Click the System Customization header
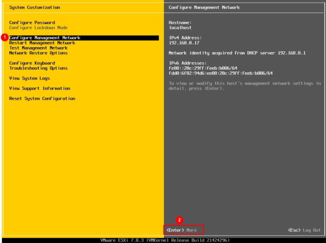 [x=35, y=7]
